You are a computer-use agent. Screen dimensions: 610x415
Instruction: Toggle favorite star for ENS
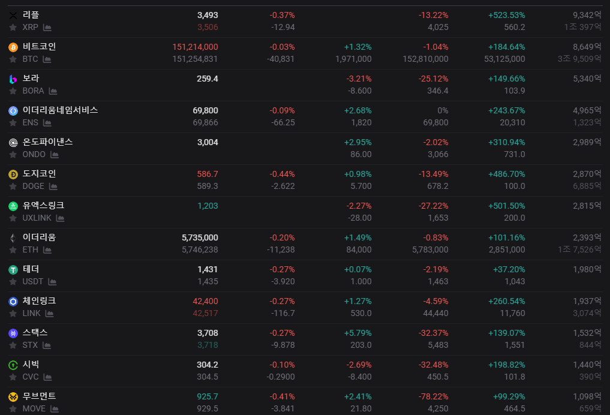(13, 123)
